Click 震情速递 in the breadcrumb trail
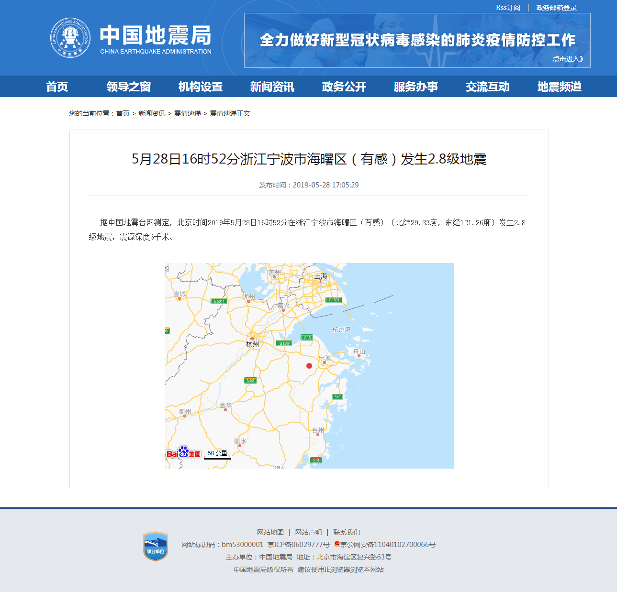617x592 pixels. click(x=188, y=113)
